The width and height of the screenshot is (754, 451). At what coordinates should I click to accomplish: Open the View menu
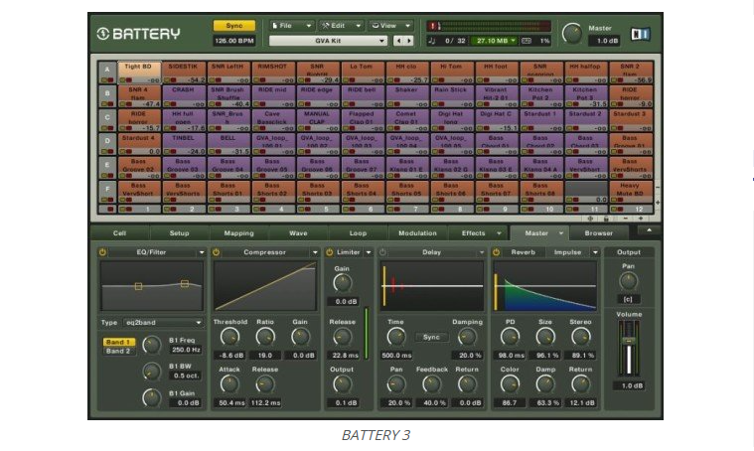(x=391, y=26)
